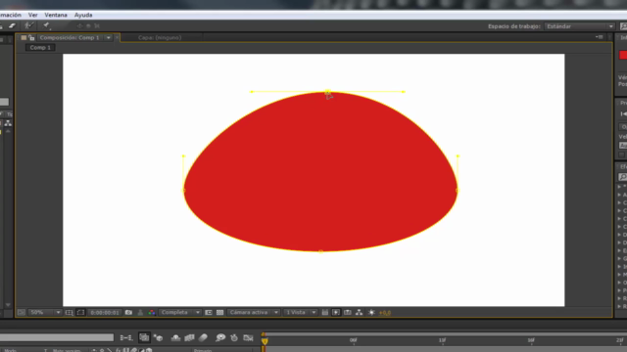Toggle the composition viewer lock icon
627x352 pixels.
pos(31,37)
